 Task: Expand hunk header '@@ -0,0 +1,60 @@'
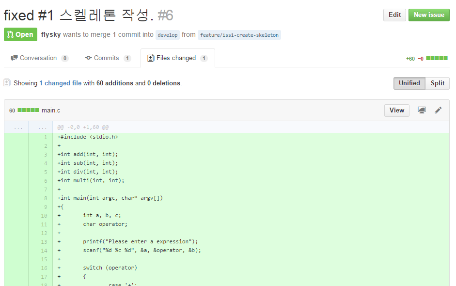pyautogui.click(x=83, y=127)
